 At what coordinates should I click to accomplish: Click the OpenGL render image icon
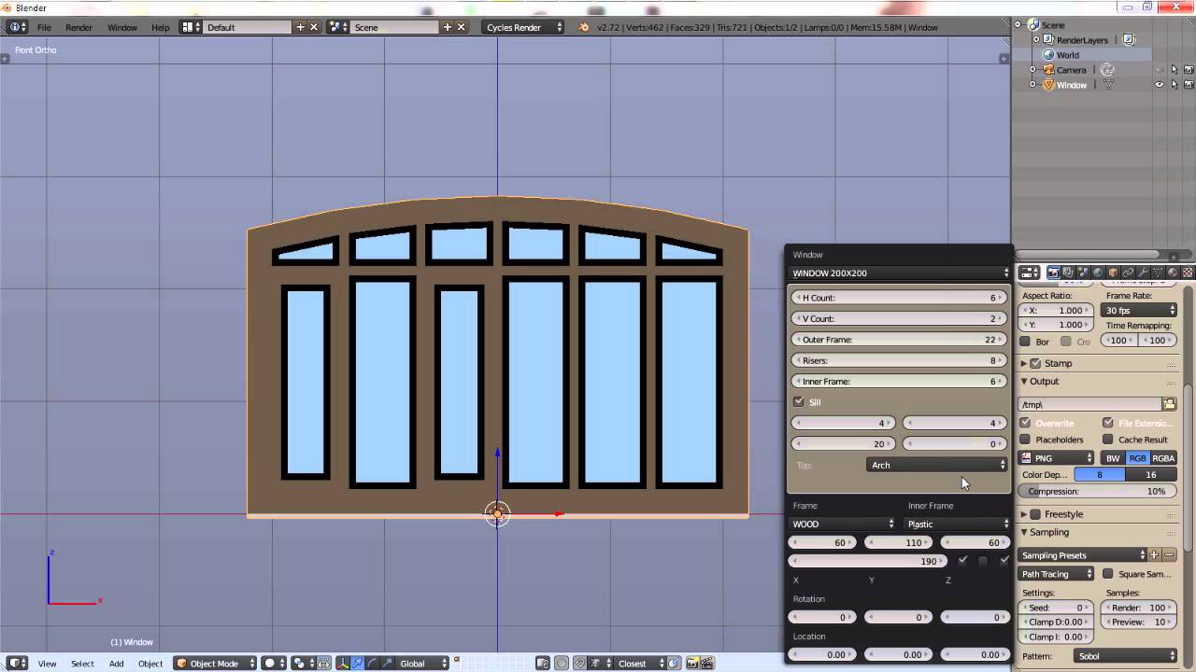(x=692, y=664)
